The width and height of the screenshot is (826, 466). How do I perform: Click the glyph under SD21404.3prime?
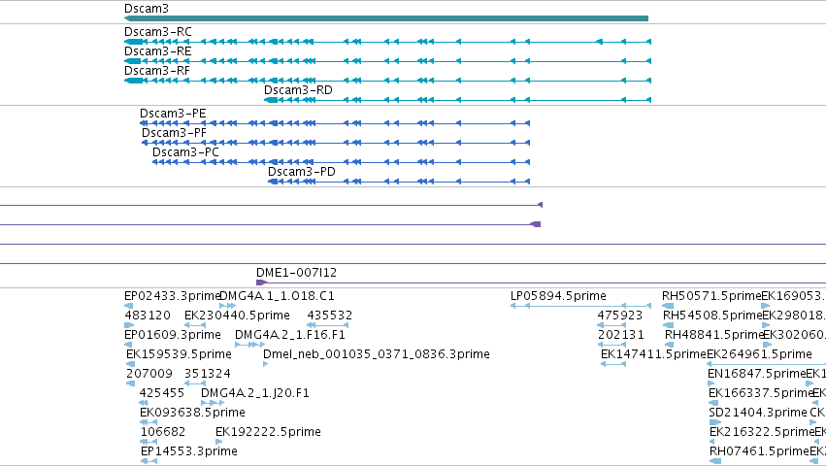(x=714, y=422)
